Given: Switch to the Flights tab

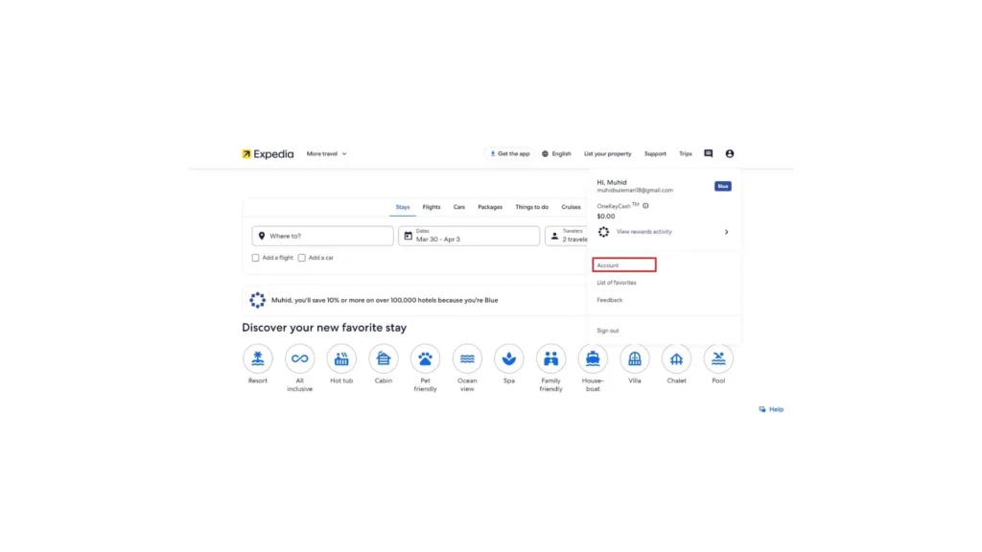Looking at the screenshot, I should (x=432, y=207).
